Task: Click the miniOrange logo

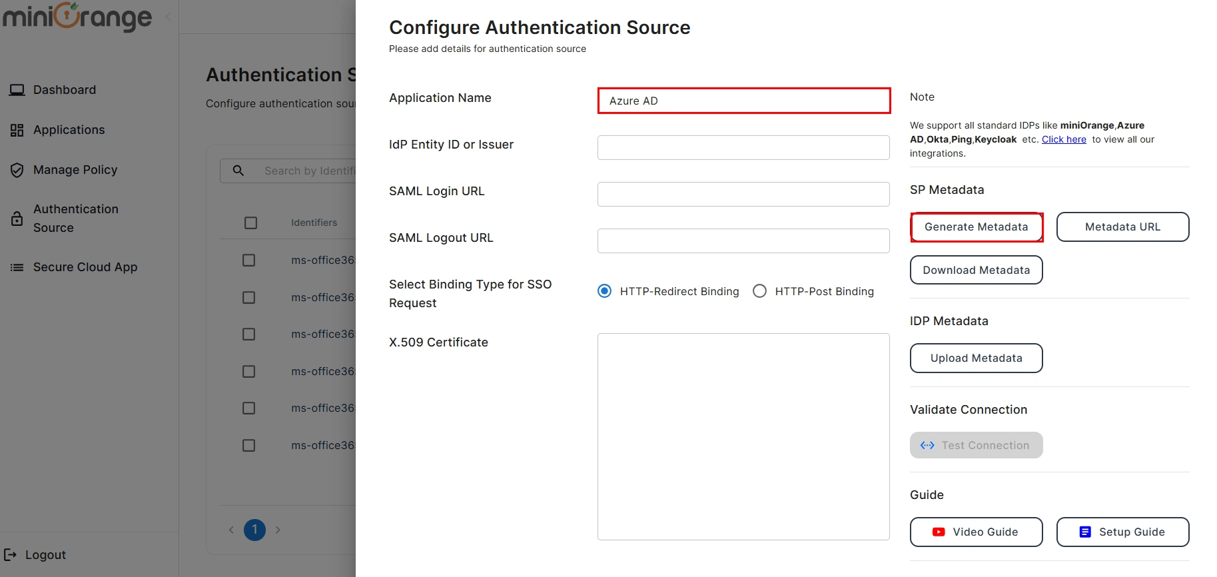Action: coord(77,16)
